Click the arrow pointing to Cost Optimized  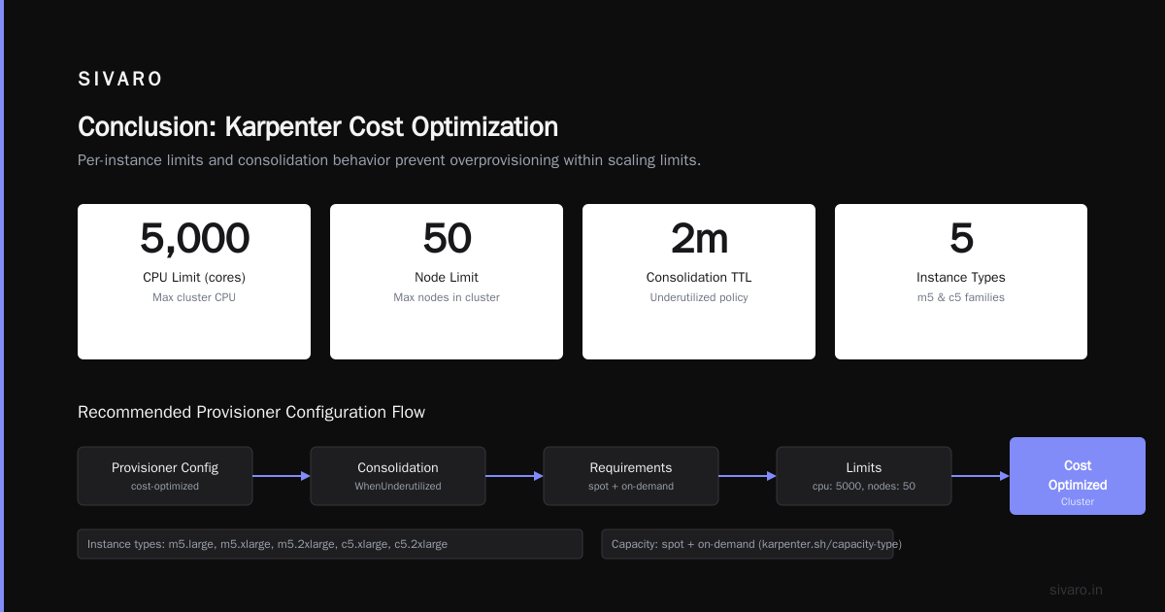(981, 476)
